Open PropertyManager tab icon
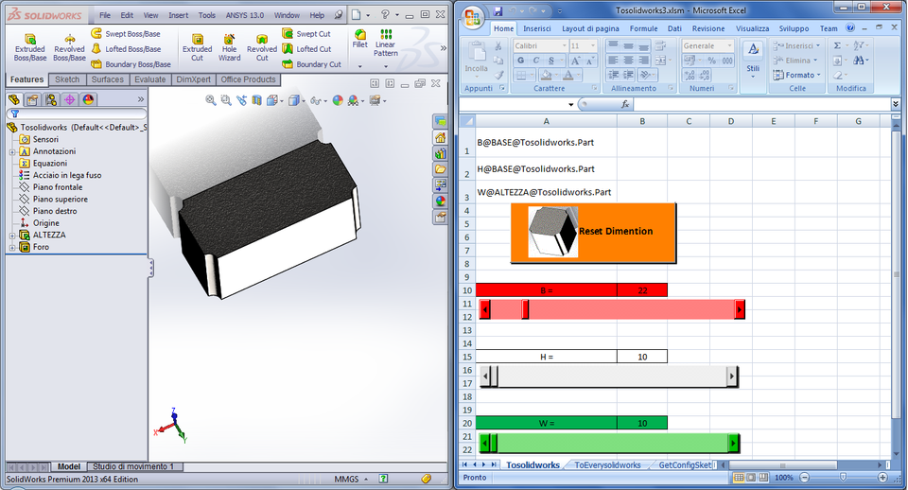The height and width of the screenshot is (490, 908). click(x=33, y=99)
